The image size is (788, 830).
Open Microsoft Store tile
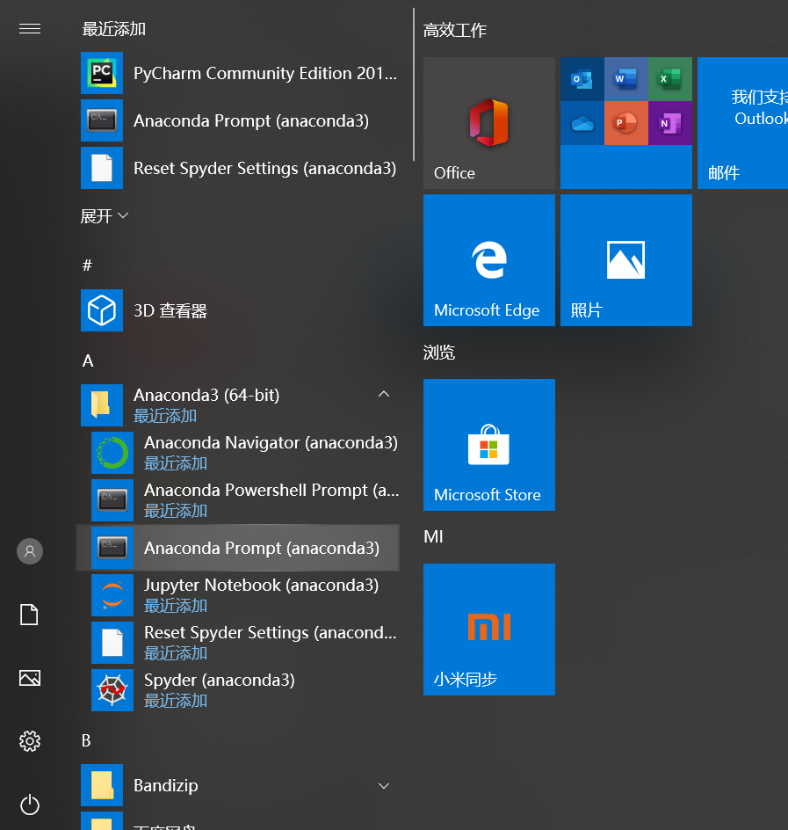pyautogui.click(x=488, y=445)
